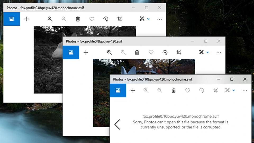The width and height of the screenshot is (254, 143).
Task: Delete the fox.profile0.8bpc.yuv420.monochrome.avif photo
Action: 78,19
